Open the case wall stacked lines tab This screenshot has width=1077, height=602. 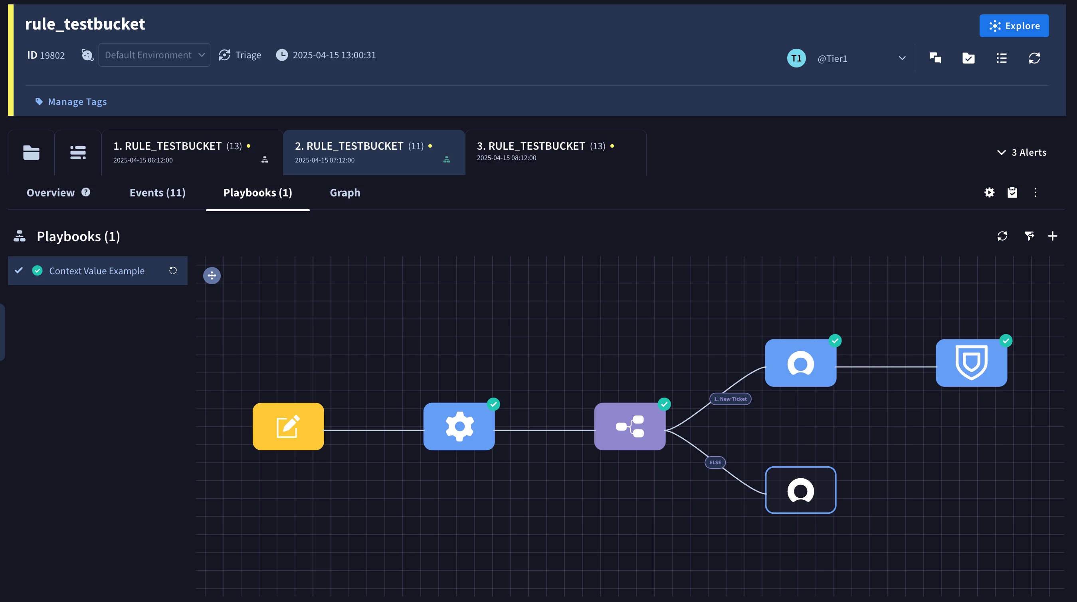tap(78, 152)
